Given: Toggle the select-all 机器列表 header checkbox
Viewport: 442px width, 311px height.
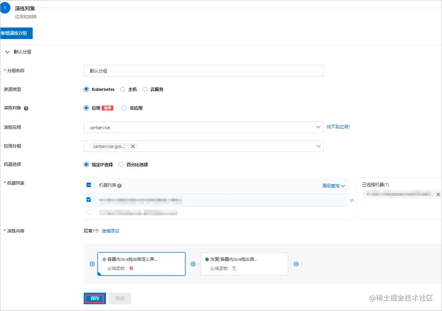Looking at the screenshot, I should 89,185.
